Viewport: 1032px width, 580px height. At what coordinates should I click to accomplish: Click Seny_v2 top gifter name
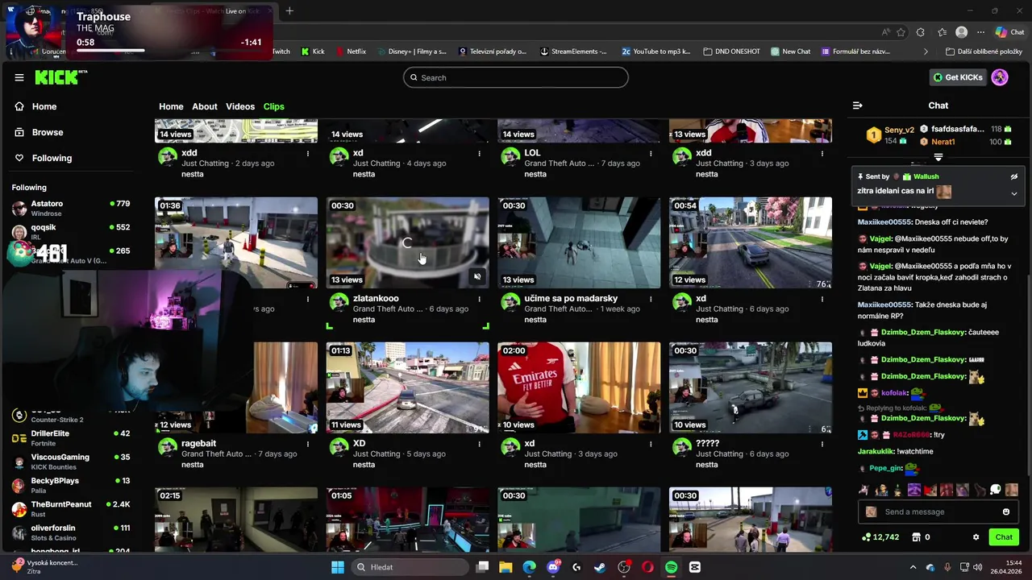[899, 130]
